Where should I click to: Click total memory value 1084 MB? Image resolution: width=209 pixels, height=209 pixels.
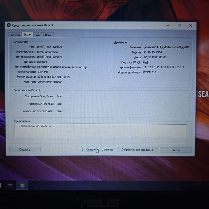[42, 72]
